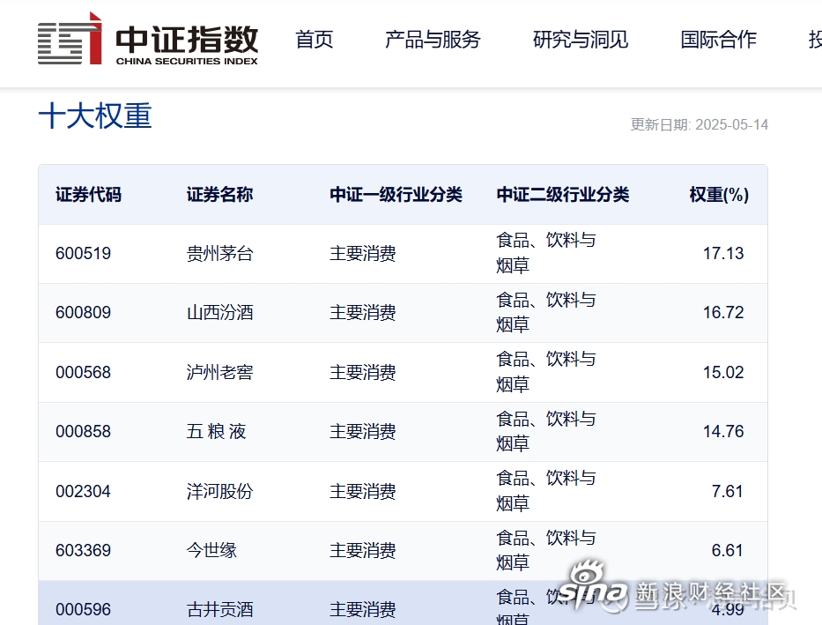Select the 中证二级行业分类 column header
822x625 pixels.
click(x=562, y=195)
